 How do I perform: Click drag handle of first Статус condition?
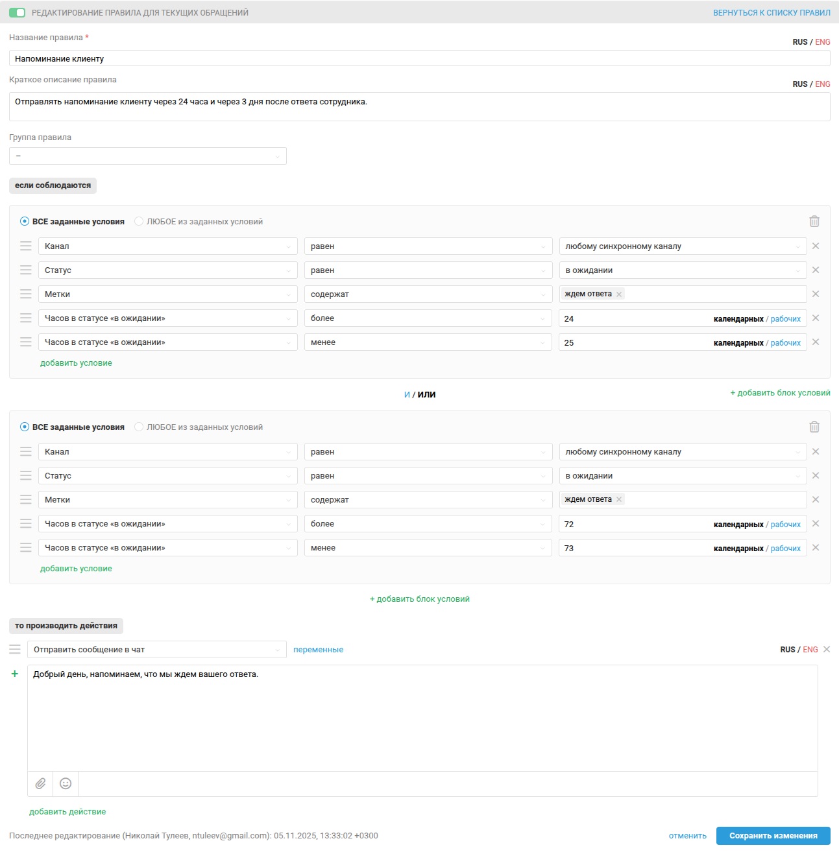pyautogui.click(x=26, y=270)
